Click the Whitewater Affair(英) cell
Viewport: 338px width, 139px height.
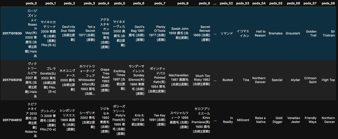pyautogui.click(x=87, y=80)
